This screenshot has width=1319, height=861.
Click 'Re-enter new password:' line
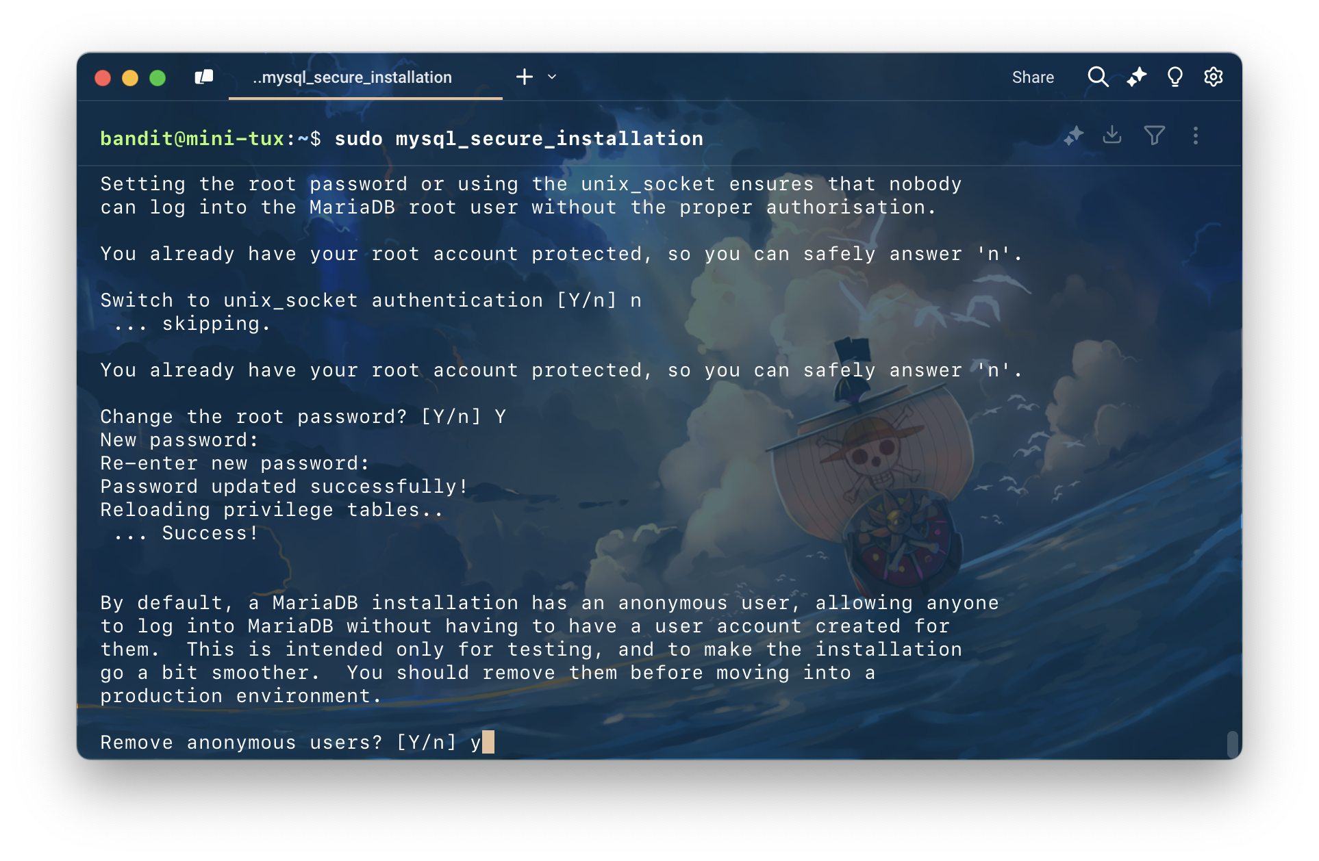[235, 463]
